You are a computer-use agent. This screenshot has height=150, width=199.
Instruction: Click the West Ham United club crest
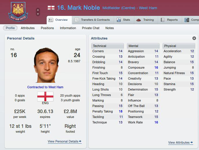(18, 12)
